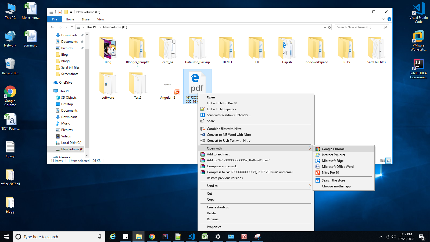This screenshot has height=242, width=430.
Task: Click the taskbar Type here to search box
Action: pyautogui.click(x=59, y=237)
